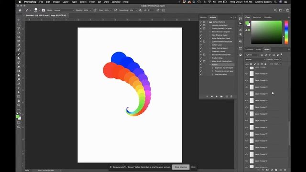
Task: Click Hide on Screencastify sharing bar
Action: [193, 167]
